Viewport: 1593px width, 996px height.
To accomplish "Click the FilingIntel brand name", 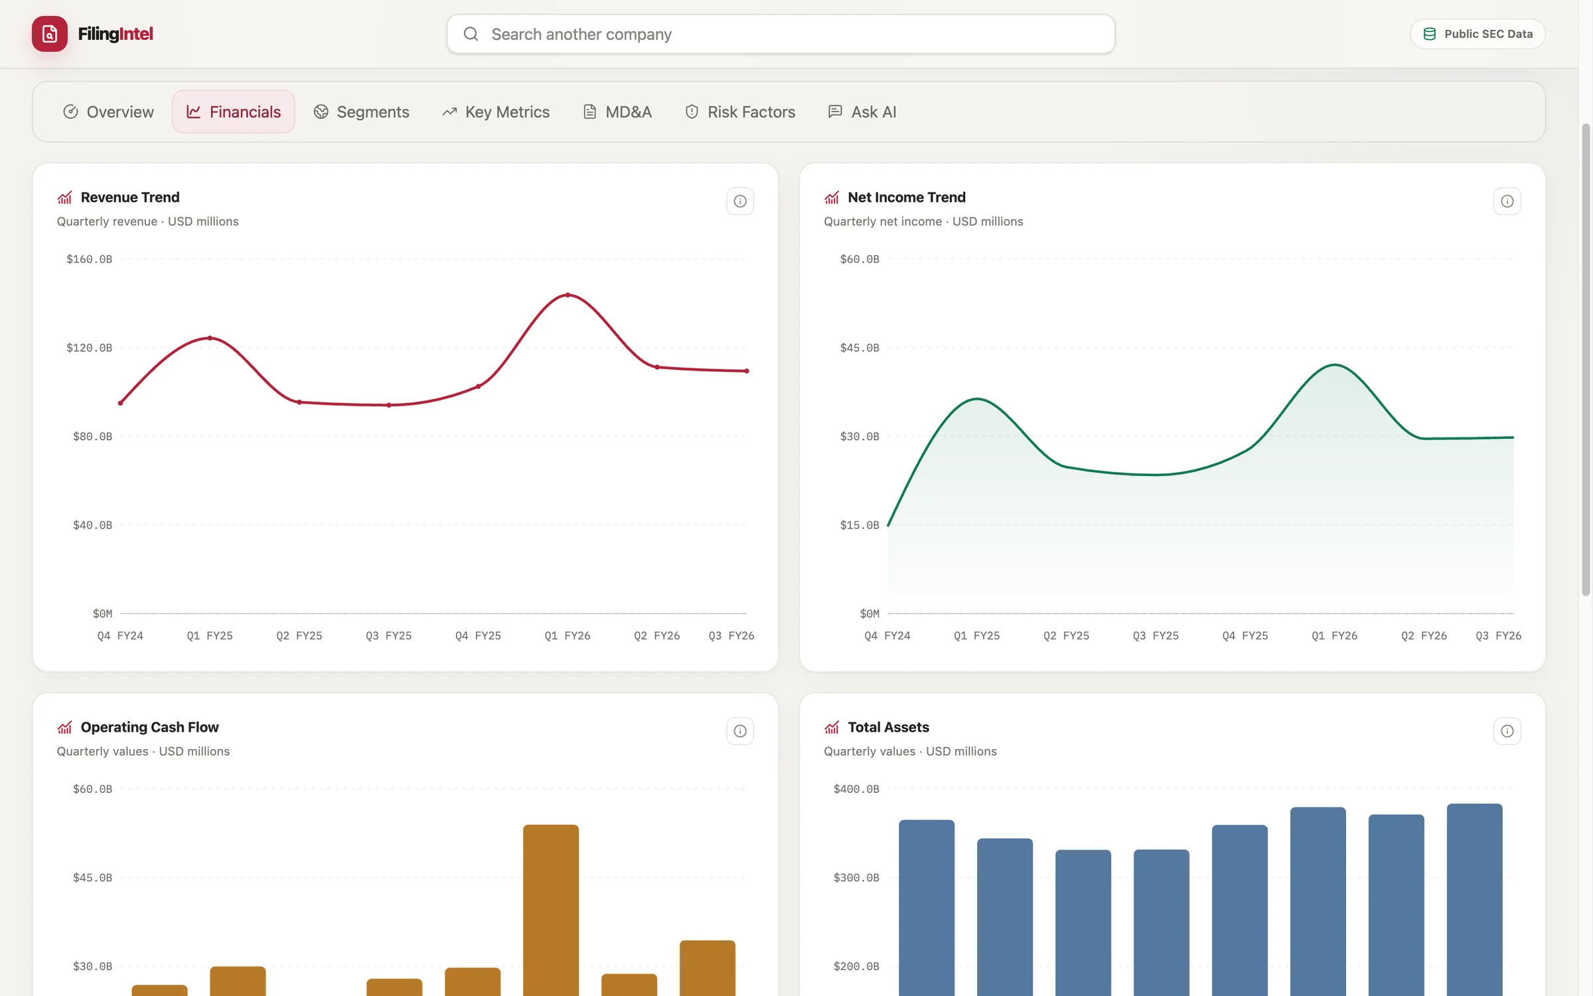I will coord(115,34).
